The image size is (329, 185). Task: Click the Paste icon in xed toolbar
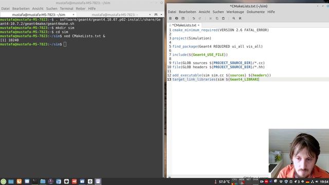(223, 18)
